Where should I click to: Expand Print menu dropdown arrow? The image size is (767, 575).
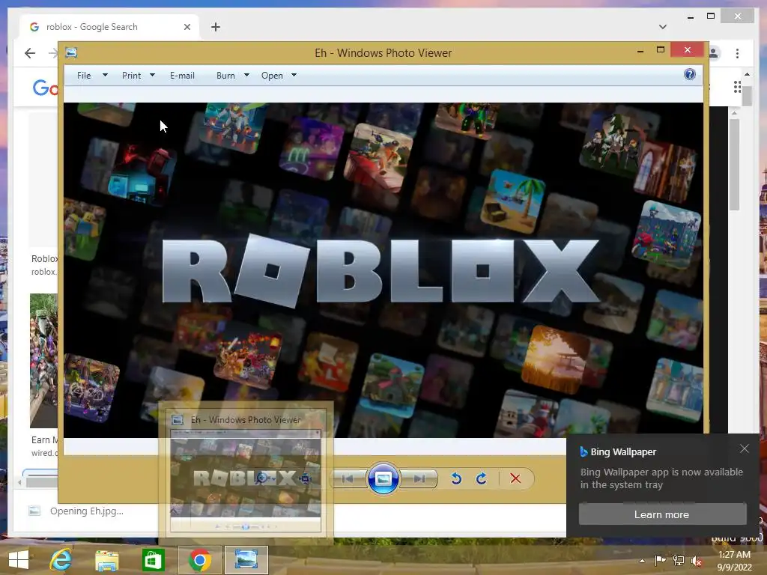[152, 76]
